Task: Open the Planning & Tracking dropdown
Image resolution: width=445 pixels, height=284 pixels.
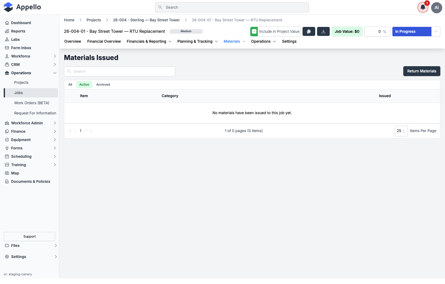Action: 197,41
